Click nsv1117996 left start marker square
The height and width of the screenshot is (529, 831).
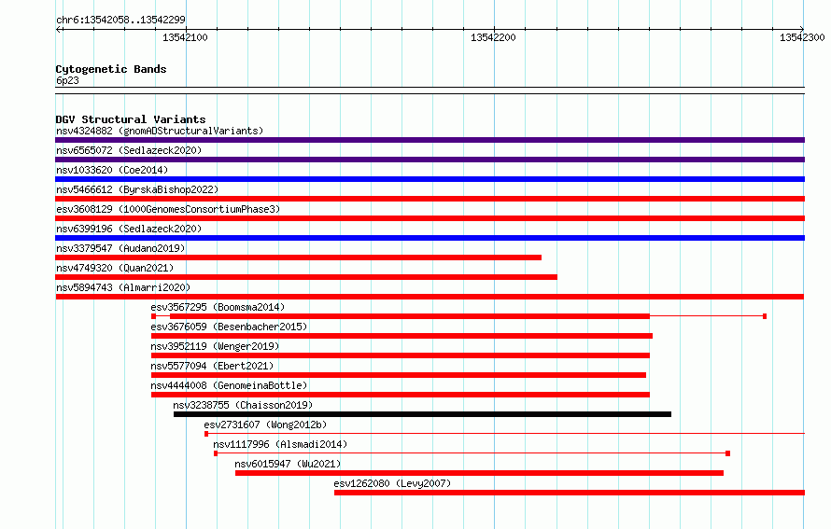(215, 453)
